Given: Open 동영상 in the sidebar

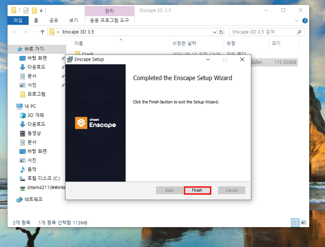Looking at the screenshot, I should coord(34,133).
